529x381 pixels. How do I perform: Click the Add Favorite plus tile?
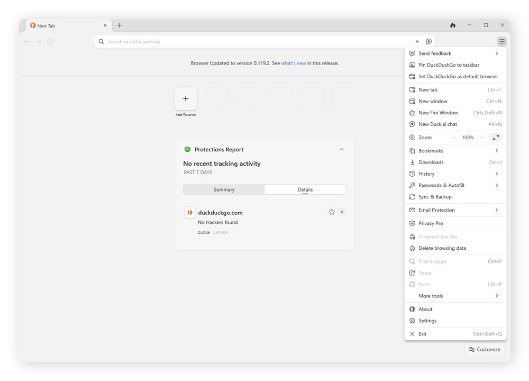(x=186, y=98)
